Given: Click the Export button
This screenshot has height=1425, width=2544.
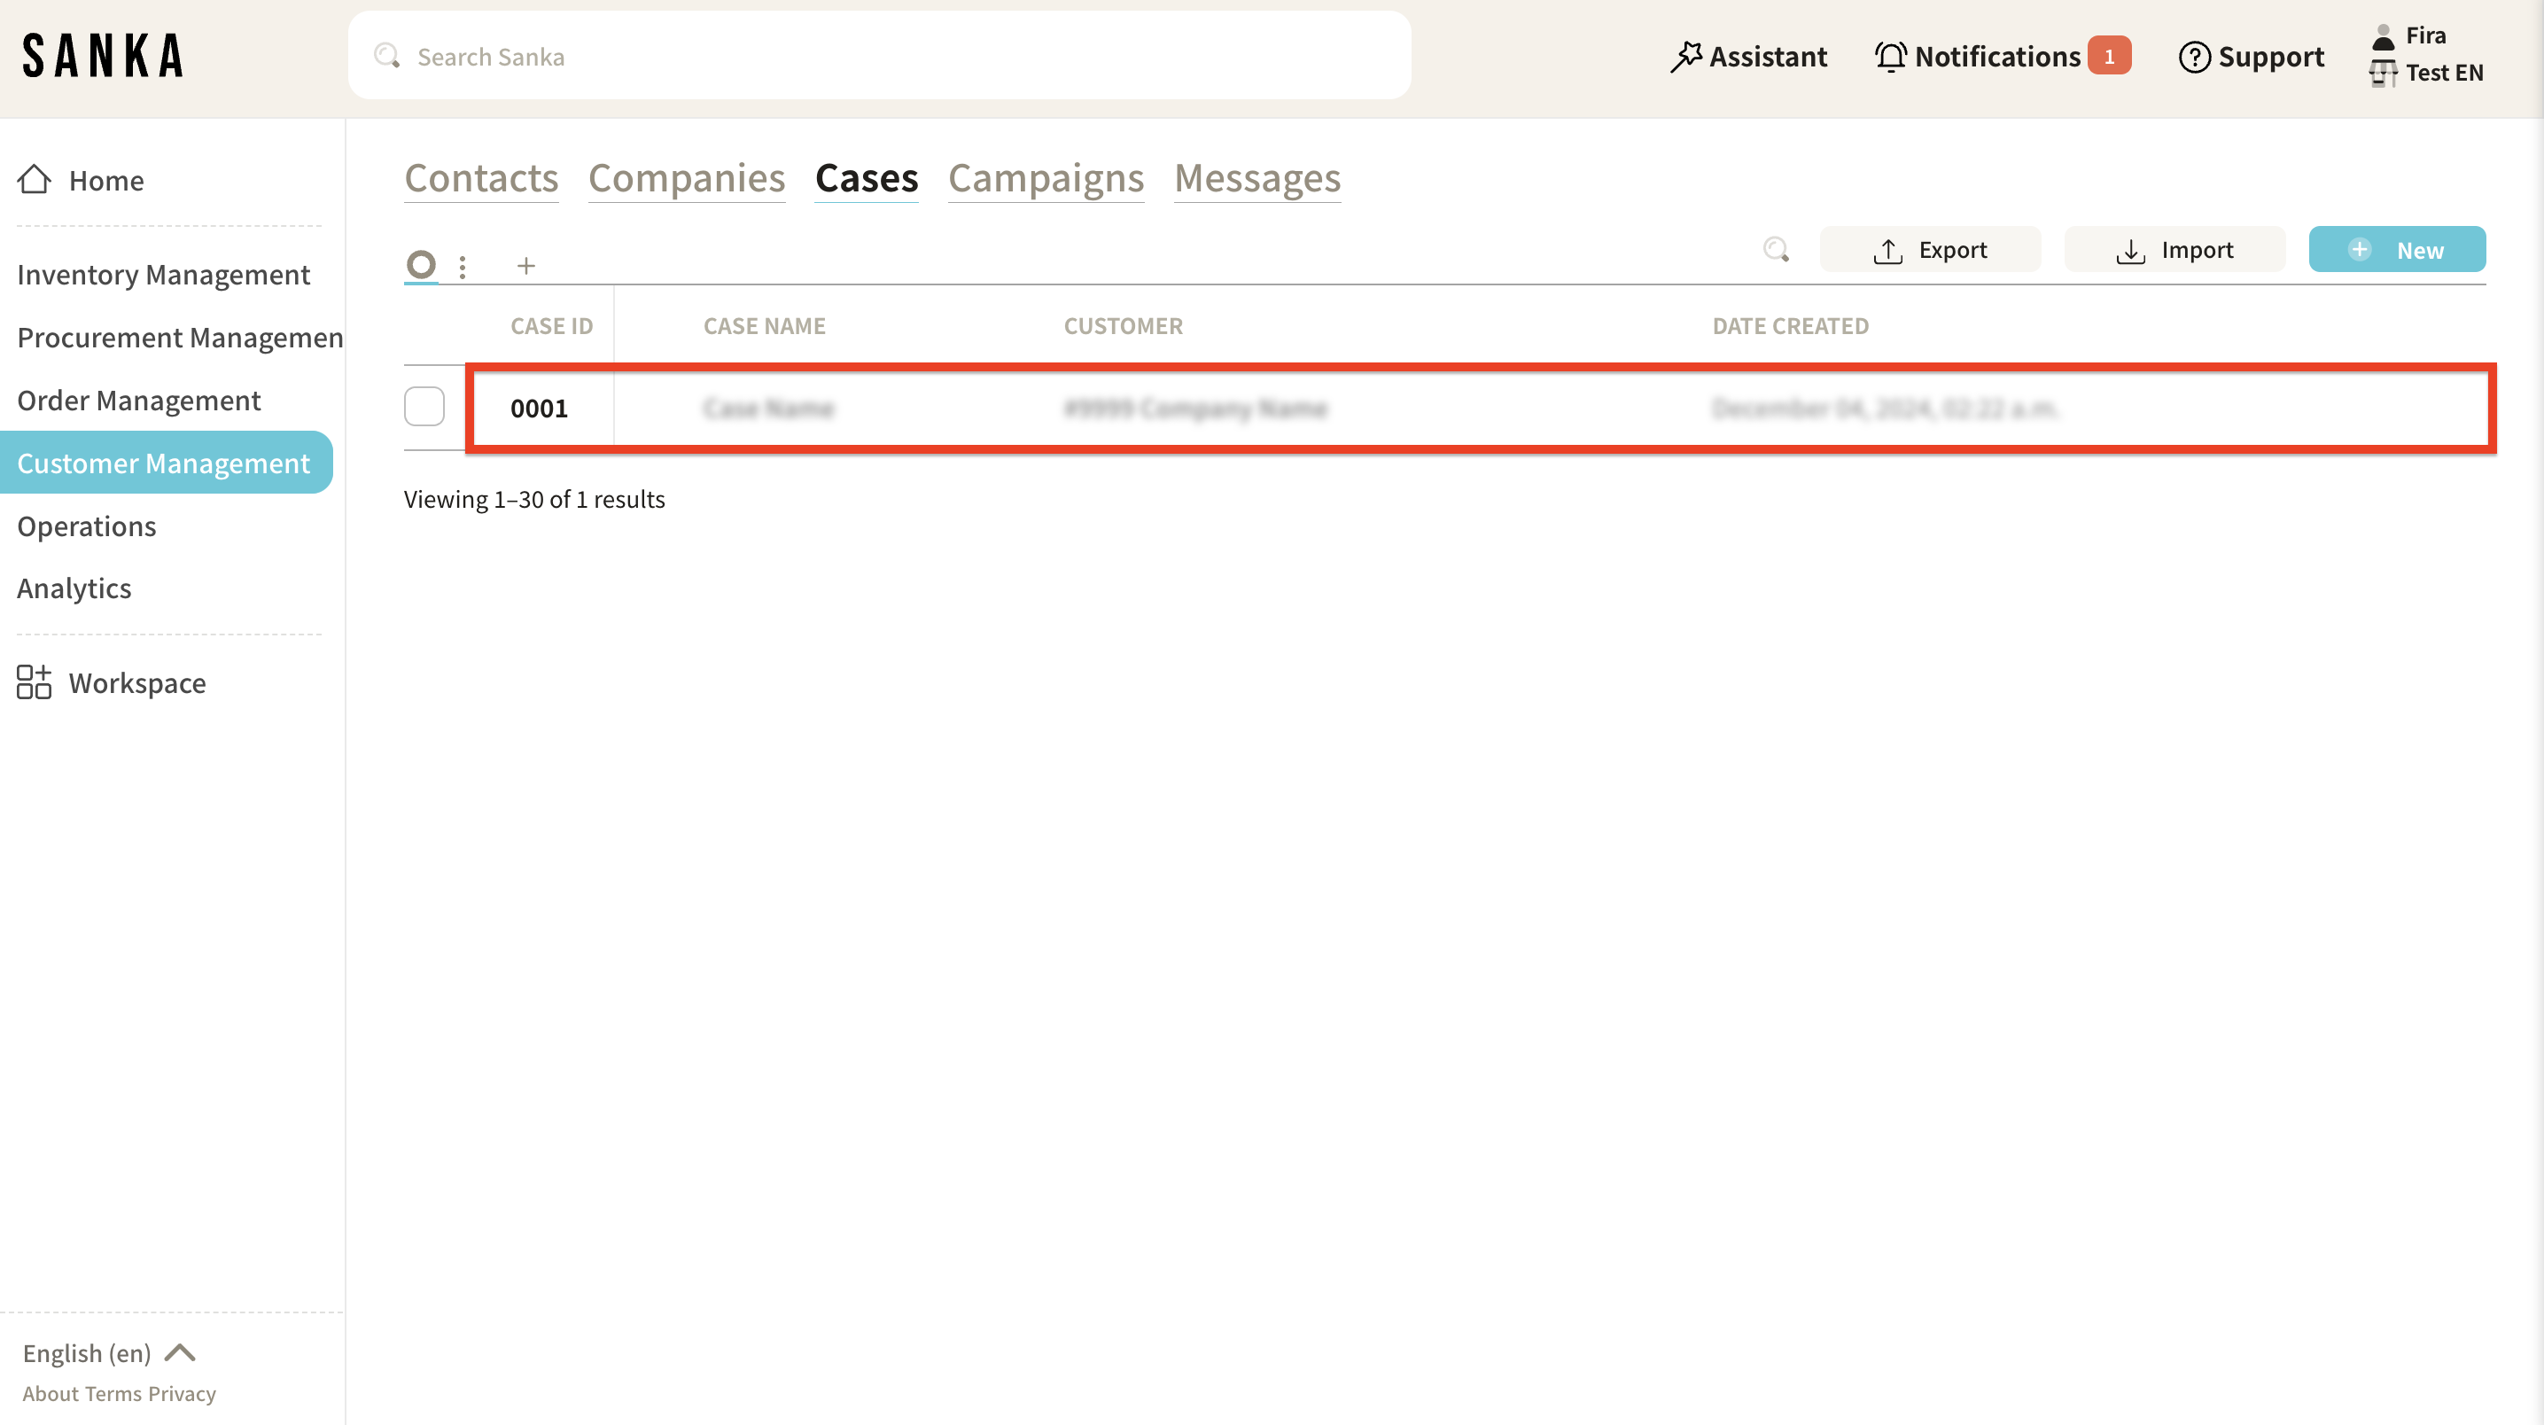Looking at the screenshot, I should (1930, 250).
